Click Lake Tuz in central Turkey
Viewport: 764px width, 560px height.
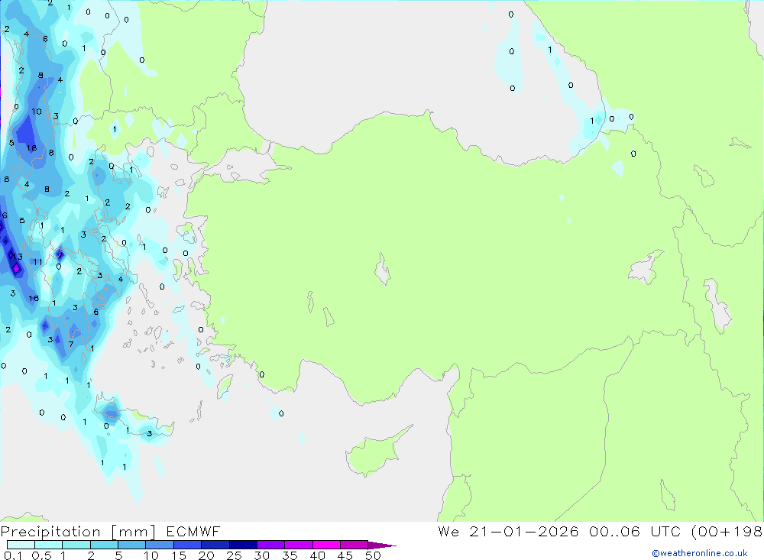point(383,269)
